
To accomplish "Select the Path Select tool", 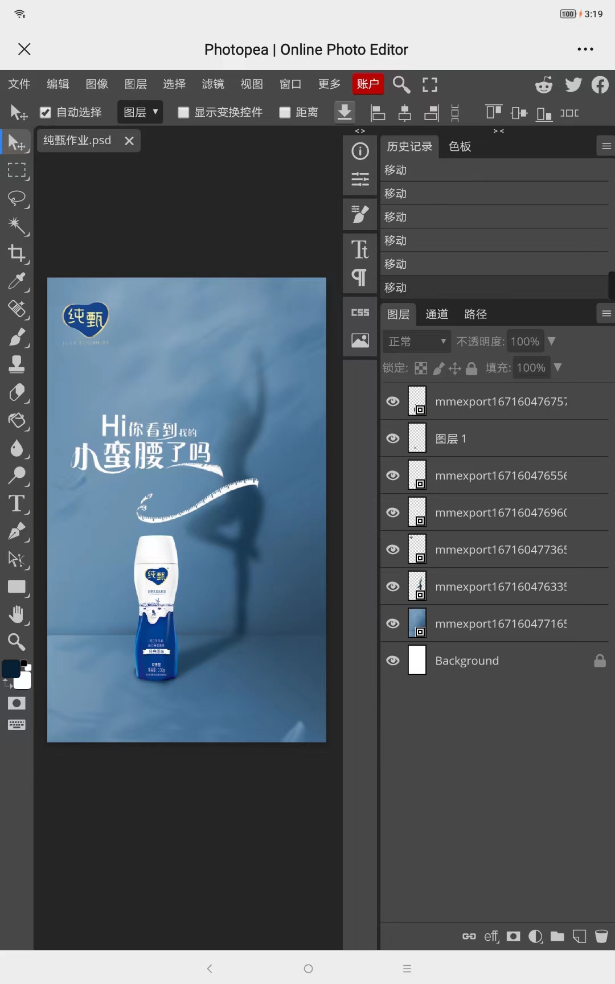I will [17, 559].
